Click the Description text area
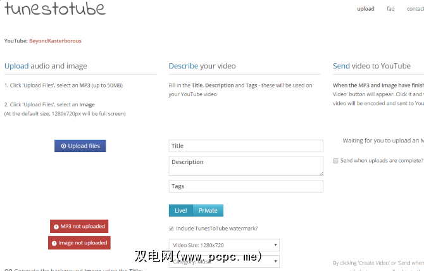 pos(246,166)
